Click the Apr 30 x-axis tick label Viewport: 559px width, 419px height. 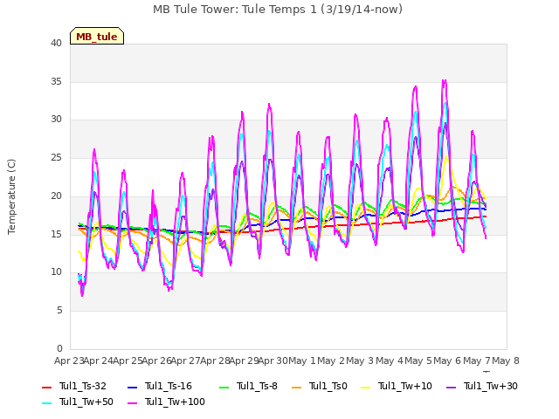(x=273, y=361)
